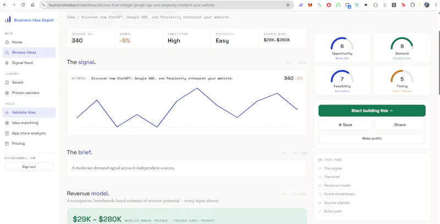Click the Idea breadcrumb link
This screenshot has height=224, width=440.
coord(71,17)
